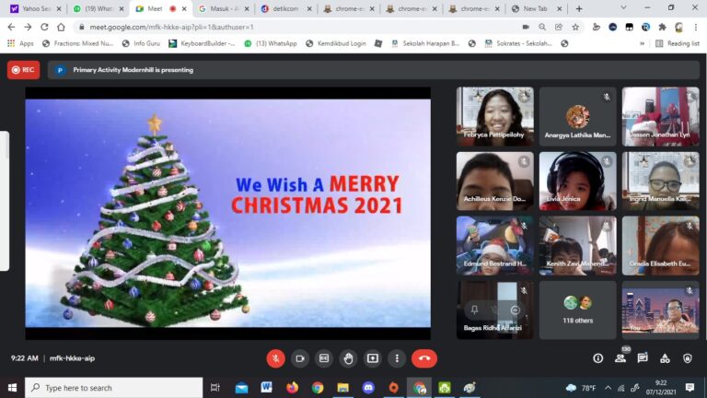Screen dimensions: 707x398
Task: Unmute the microphone in the call controls
Action: [x=275, y=358]
